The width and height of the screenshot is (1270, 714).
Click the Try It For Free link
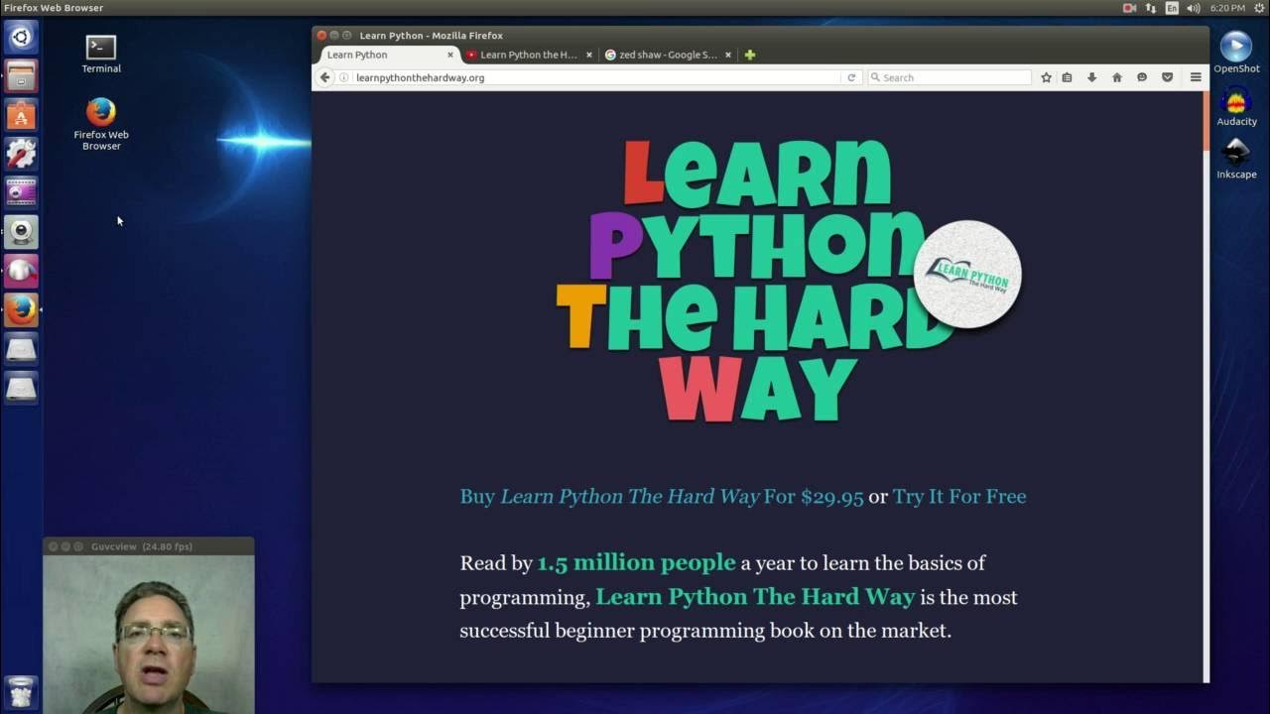click(x=959, y=497)
